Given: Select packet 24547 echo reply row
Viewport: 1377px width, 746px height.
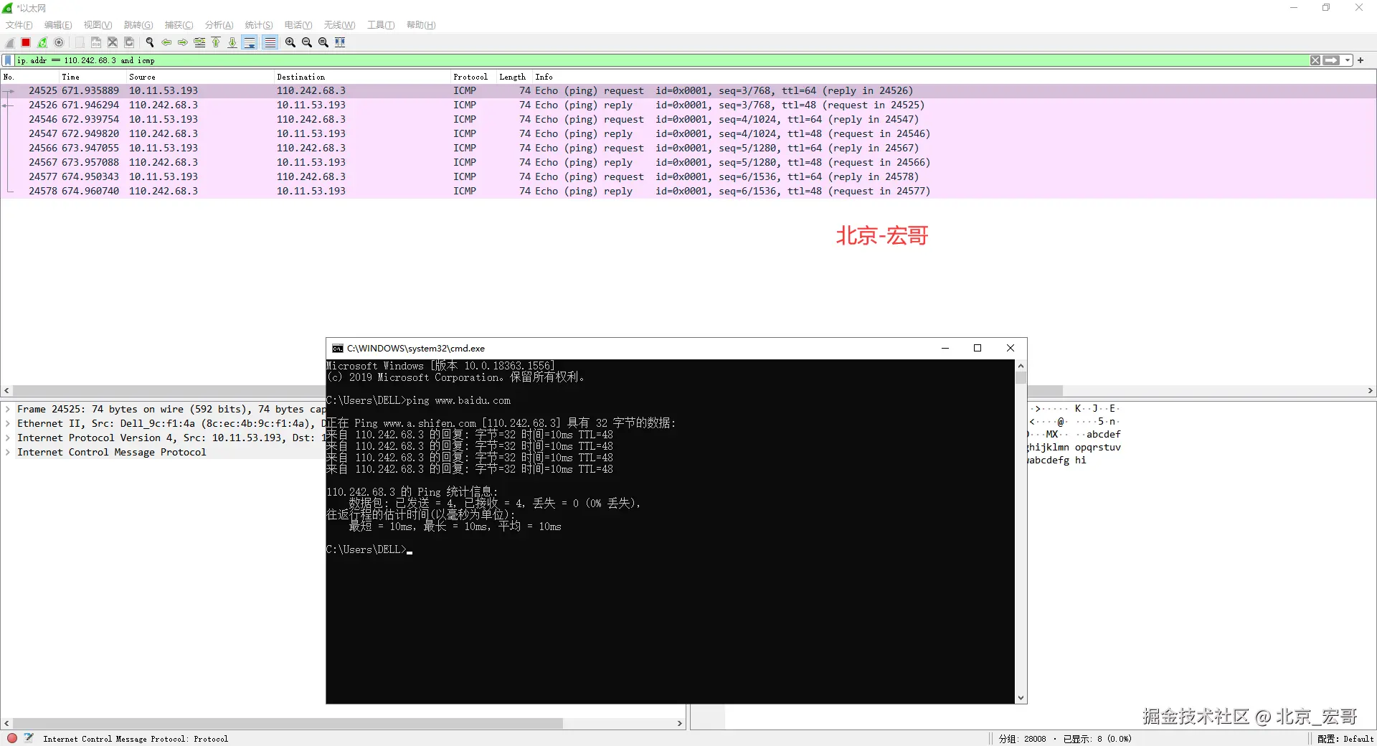Looking at the screenshot, I should 688,134.
